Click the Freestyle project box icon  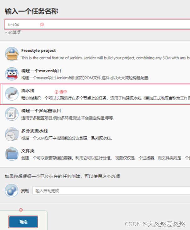coord(12,54)
